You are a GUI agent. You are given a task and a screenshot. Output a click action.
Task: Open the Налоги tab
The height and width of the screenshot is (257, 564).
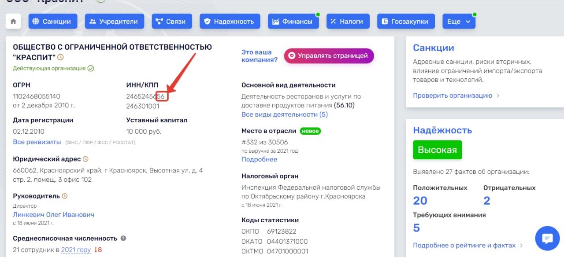(x=348, y=21)
